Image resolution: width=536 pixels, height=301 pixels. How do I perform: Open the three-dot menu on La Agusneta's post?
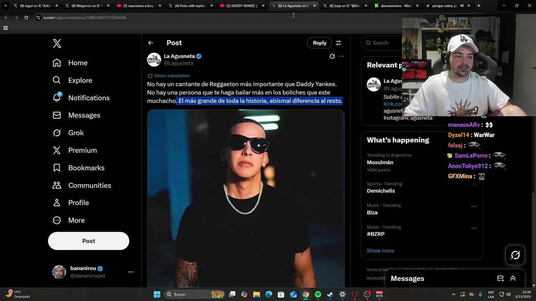click(x=341, y=56)
